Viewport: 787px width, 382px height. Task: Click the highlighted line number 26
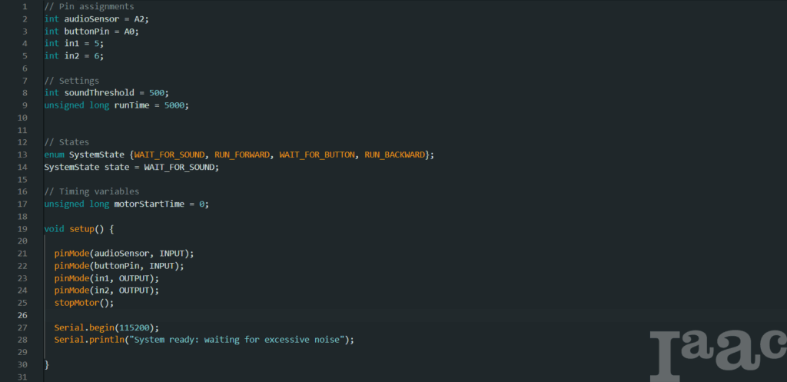tap(23, 315)
